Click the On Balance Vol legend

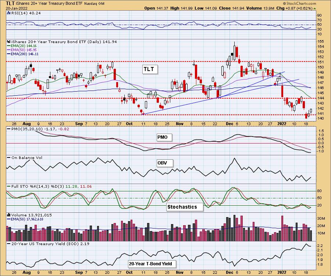pyautogui.click(x=25, y=158)
